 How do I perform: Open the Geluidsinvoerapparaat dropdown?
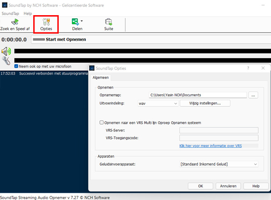[219, 164]
